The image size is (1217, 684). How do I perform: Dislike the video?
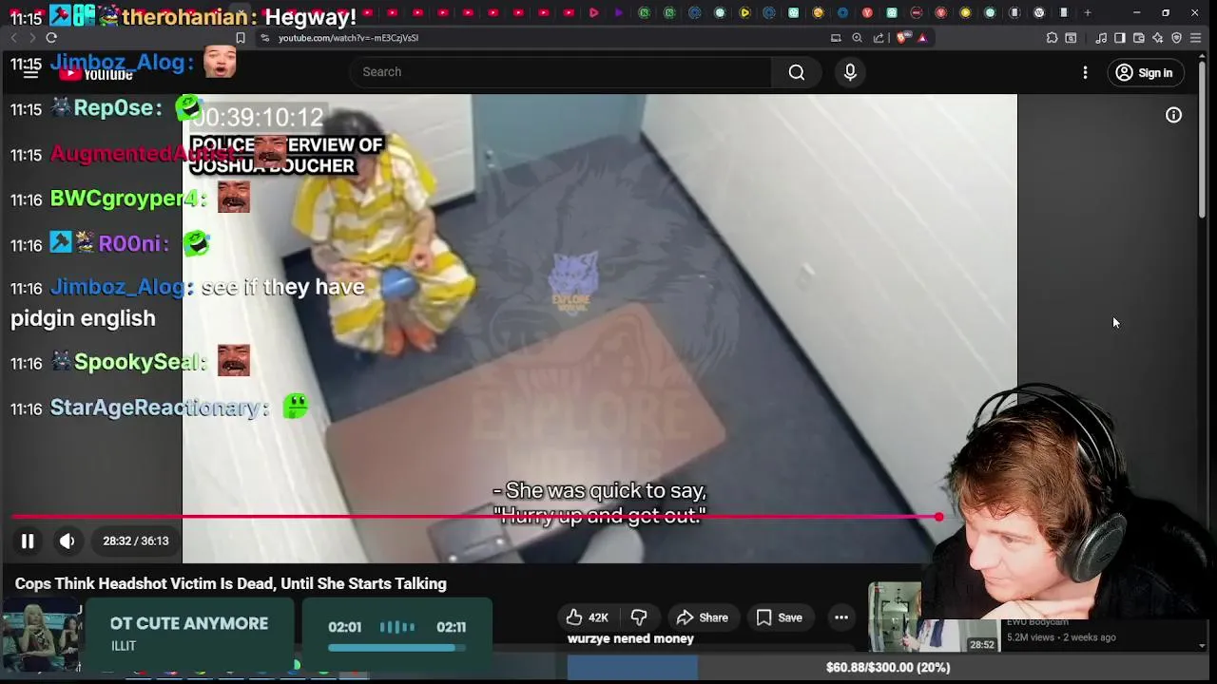[x=639, y=617]
